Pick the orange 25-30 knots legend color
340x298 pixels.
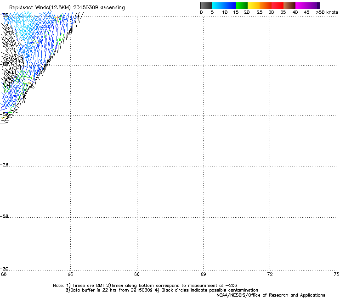266,6
